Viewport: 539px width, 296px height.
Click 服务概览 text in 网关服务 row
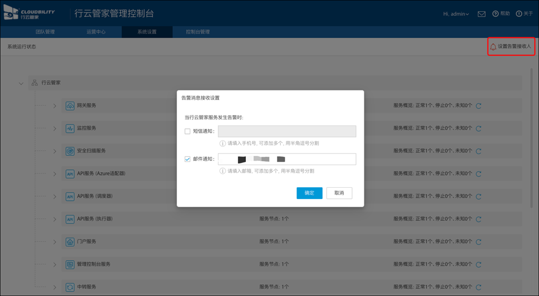point(433,105)
